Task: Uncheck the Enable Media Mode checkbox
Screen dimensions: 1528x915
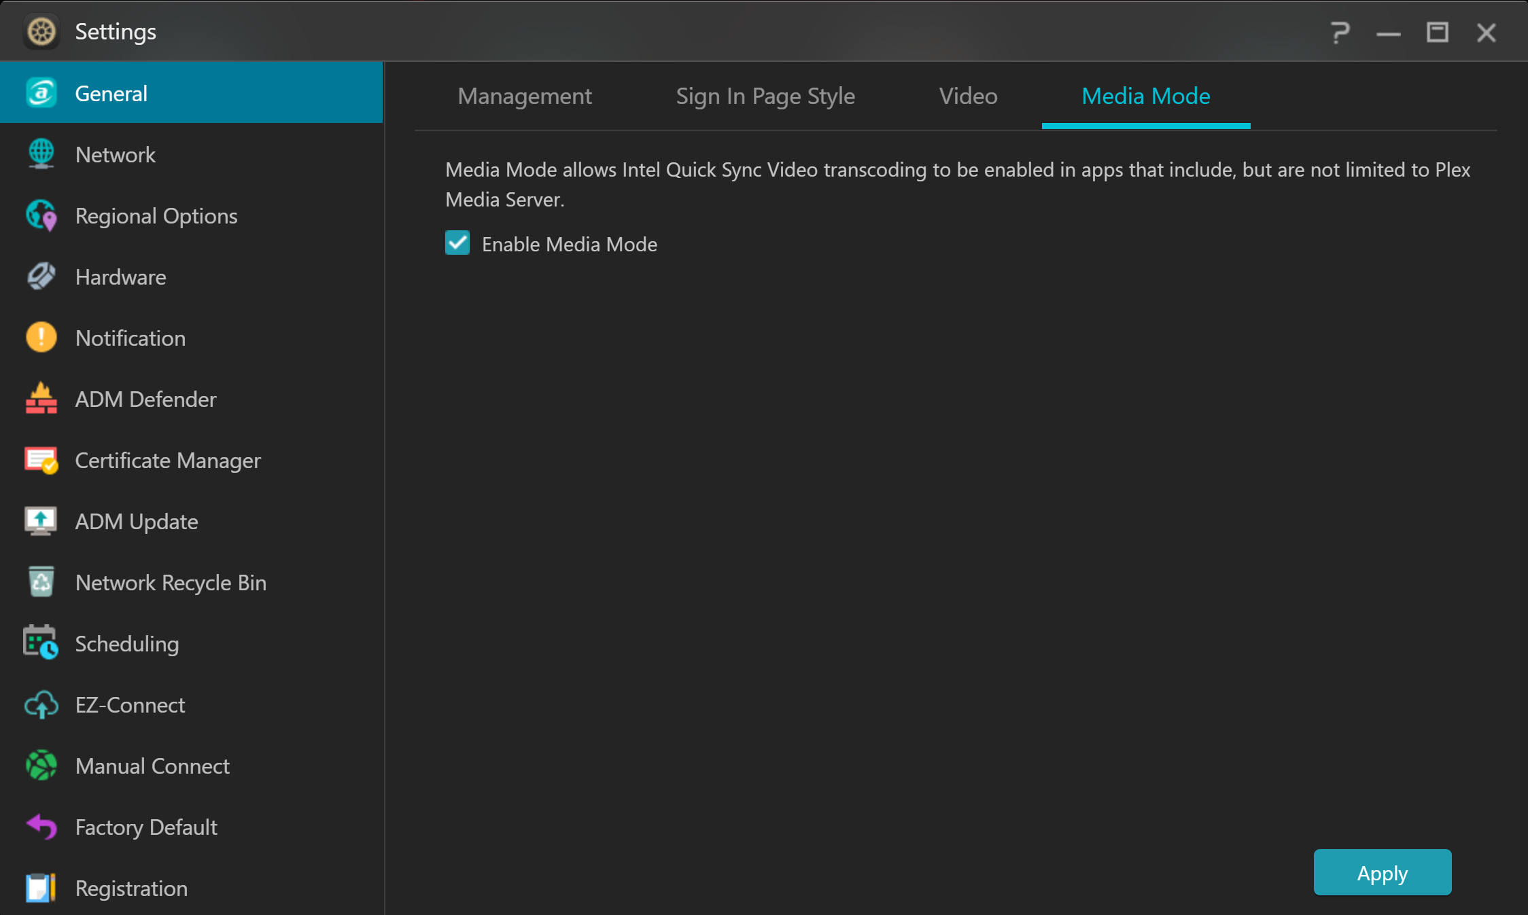Action: pos(457,243)
